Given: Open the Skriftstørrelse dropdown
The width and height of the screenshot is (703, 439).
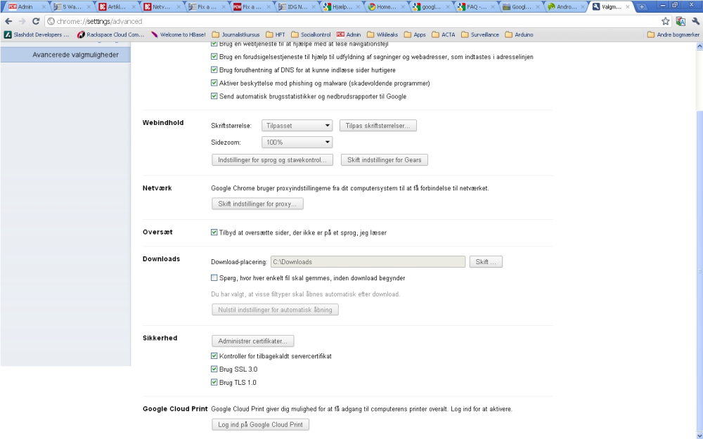Looking at the screenshot, I should tap(297, 126).
